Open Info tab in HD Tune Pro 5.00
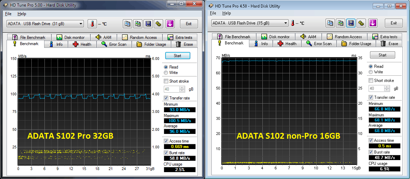This screenshot has width=410, height=179. 56,44
